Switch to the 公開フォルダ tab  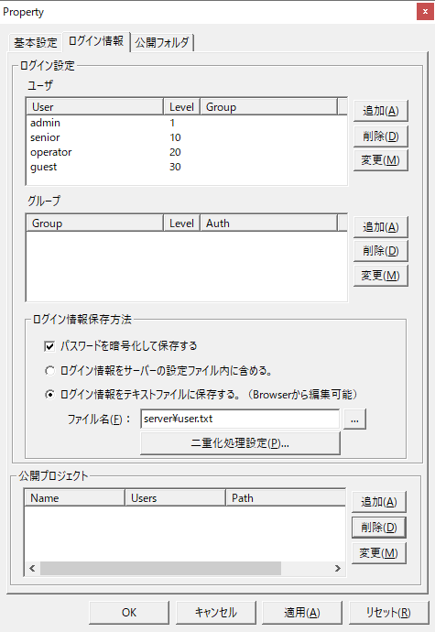coord(162,42)
